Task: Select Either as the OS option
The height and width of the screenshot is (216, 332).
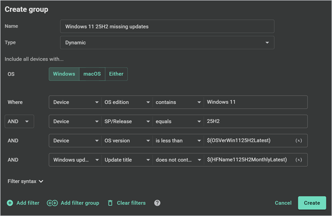Action: tap(116, 74)
